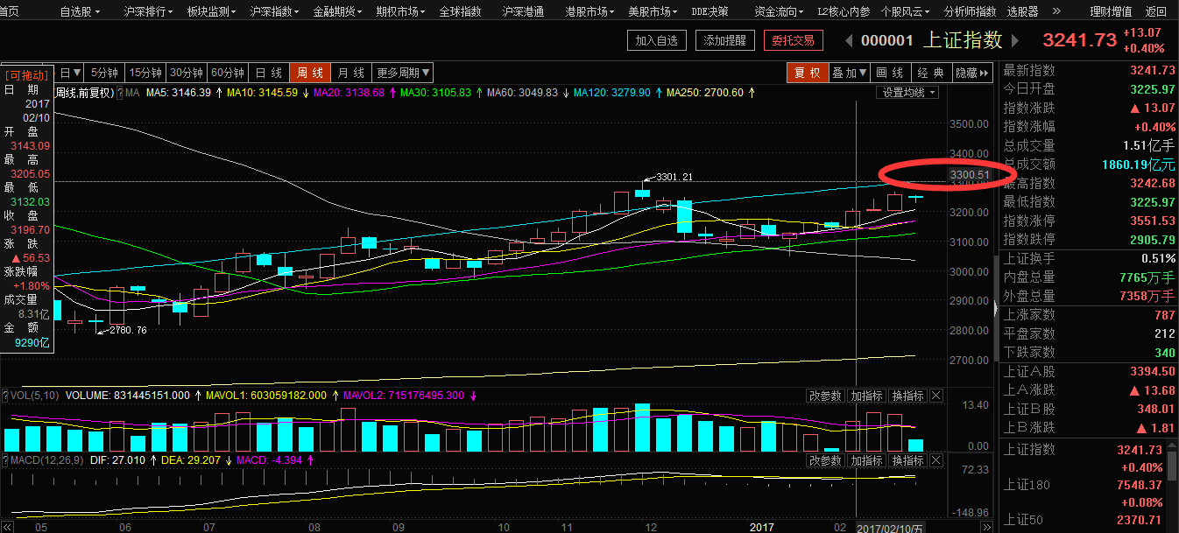Click the 3301.21 high-price label on chart

pyautogui.click(x=674, y=177)
